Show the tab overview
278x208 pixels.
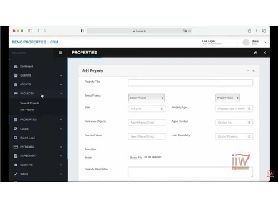pyautogui.click(x=264, y=31)
